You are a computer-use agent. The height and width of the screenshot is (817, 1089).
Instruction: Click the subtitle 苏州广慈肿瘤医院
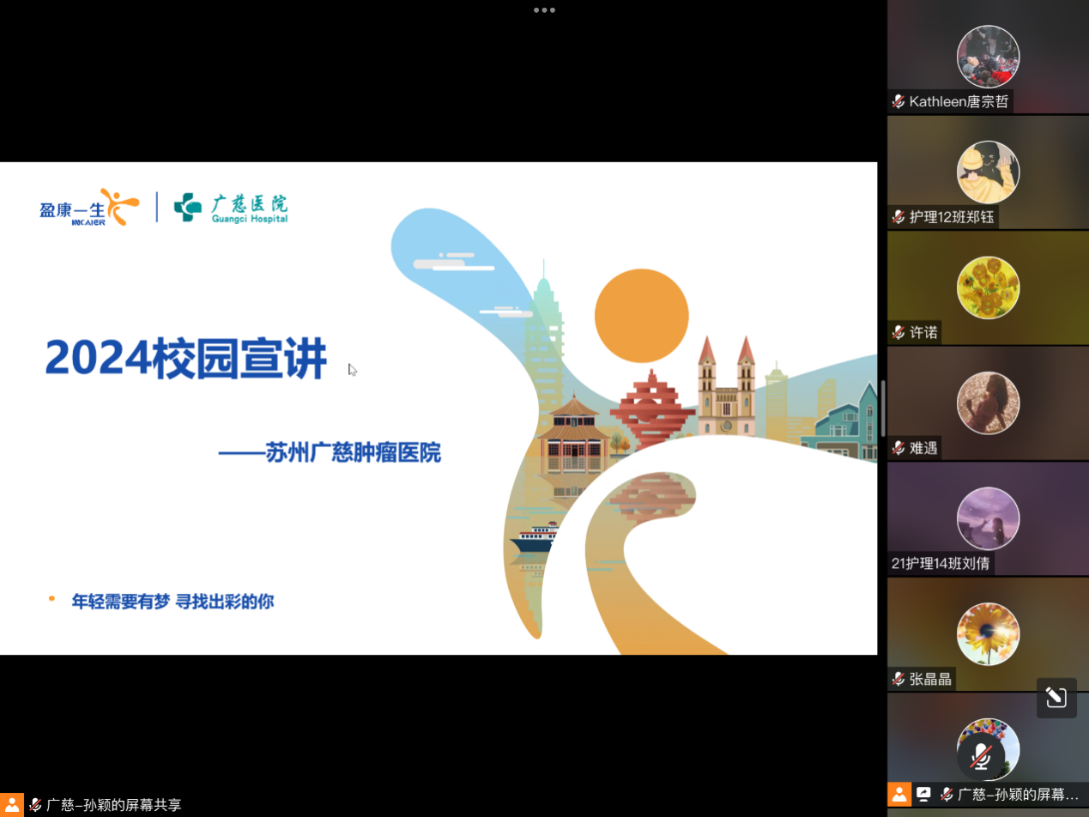pyautogui.click(x=354, y=452)
